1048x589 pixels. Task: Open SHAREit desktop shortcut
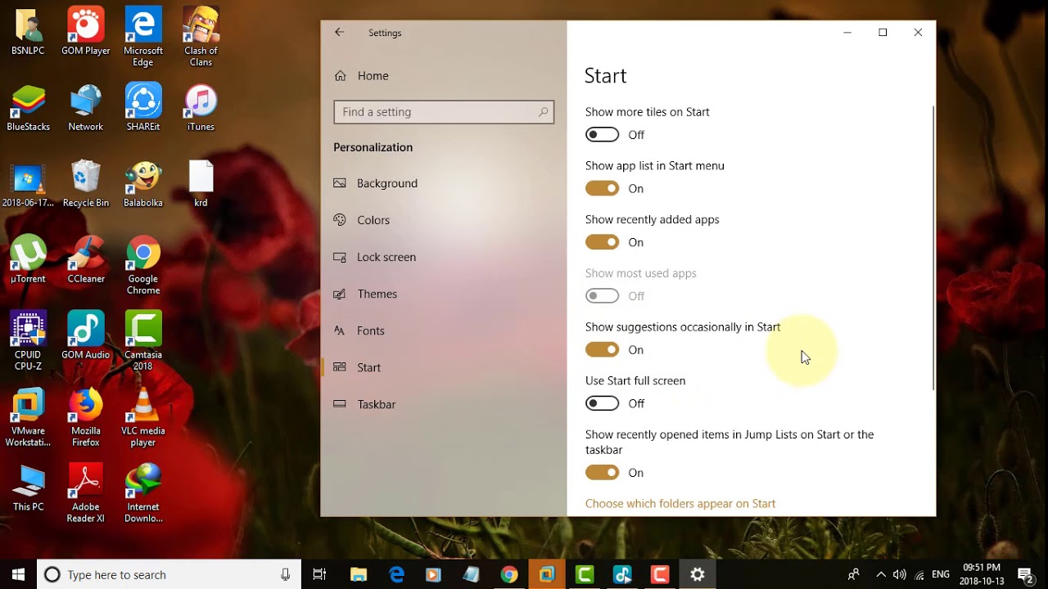pyautogui.click(x=143, y=107)
